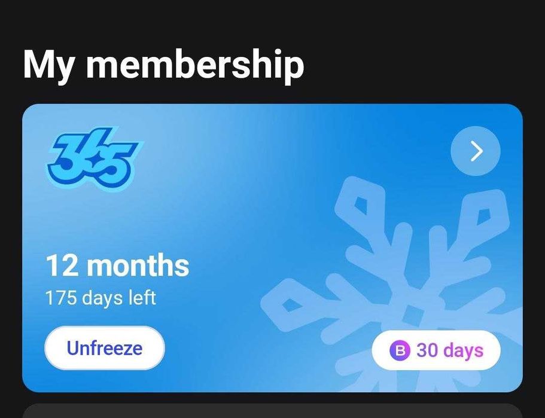Tap the dark panel below the card
Screen dimensions: 545x418
click(273, 411)
